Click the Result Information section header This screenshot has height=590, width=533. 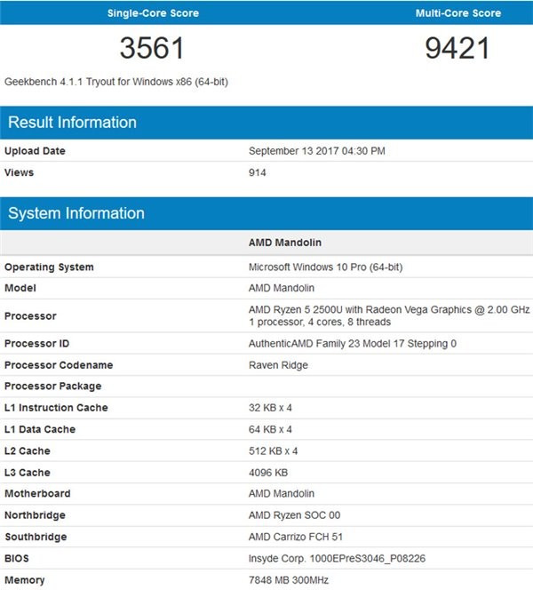tap(266, 123)
